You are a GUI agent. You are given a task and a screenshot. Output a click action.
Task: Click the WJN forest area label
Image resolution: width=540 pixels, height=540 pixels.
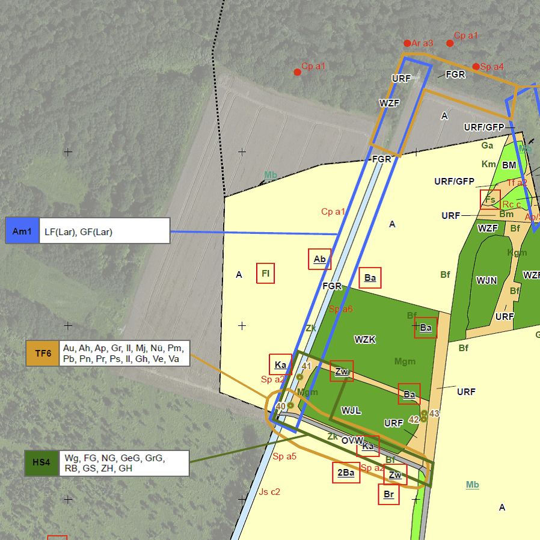pyautogui.click(x=486, y=280)
